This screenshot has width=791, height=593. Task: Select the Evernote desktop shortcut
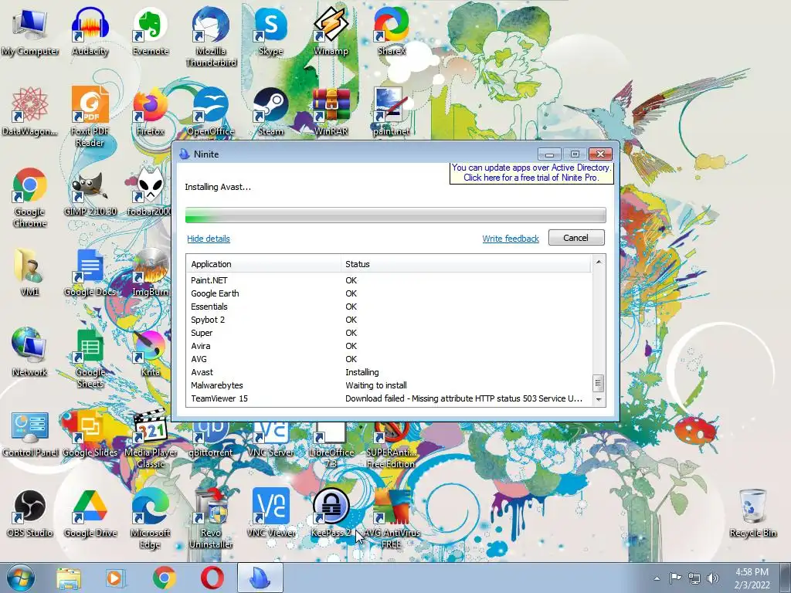[151, 31]
